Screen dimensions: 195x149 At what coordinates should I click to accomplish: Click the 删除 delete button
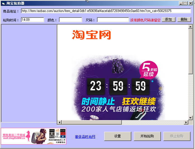click(184, 19)
